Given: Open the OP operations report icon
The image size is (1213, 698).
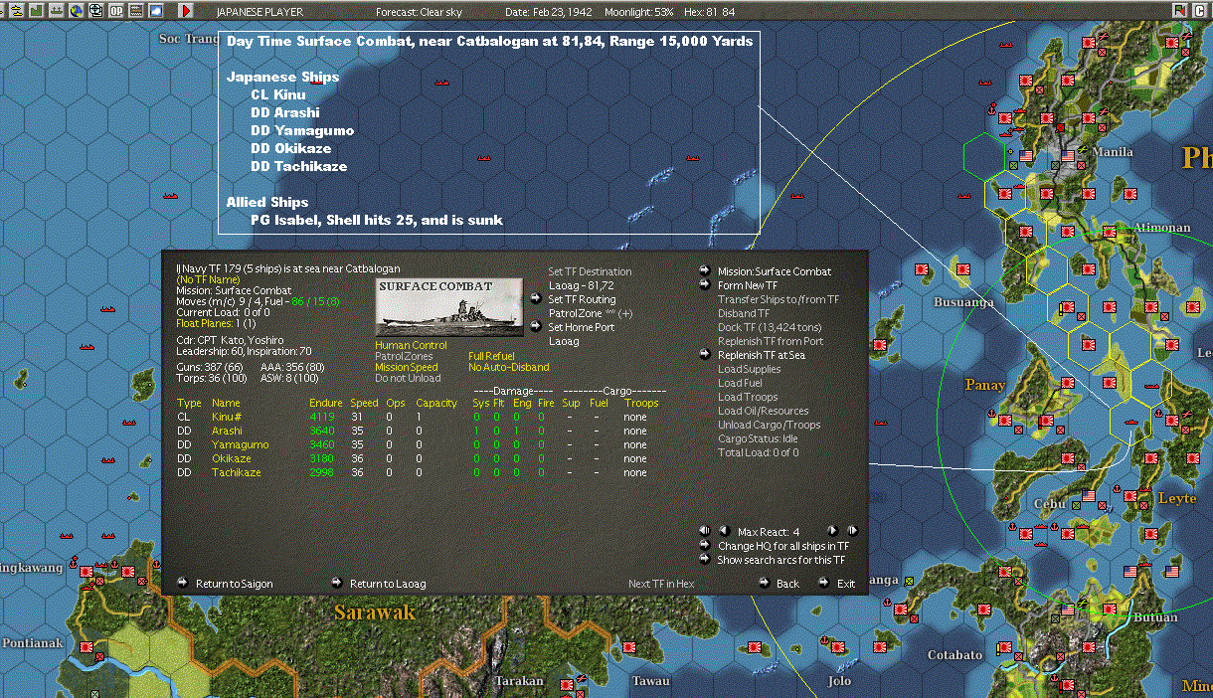Looking at the screenshot, I should click(116, 10).
